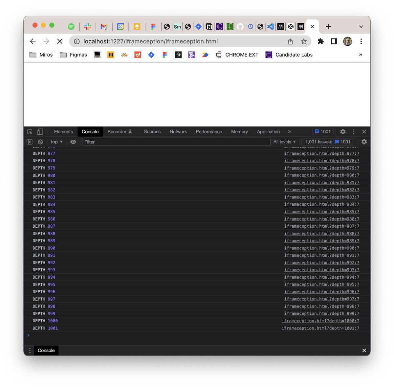
Task: Switch to the Sm tab
Action: click(177, 27)
